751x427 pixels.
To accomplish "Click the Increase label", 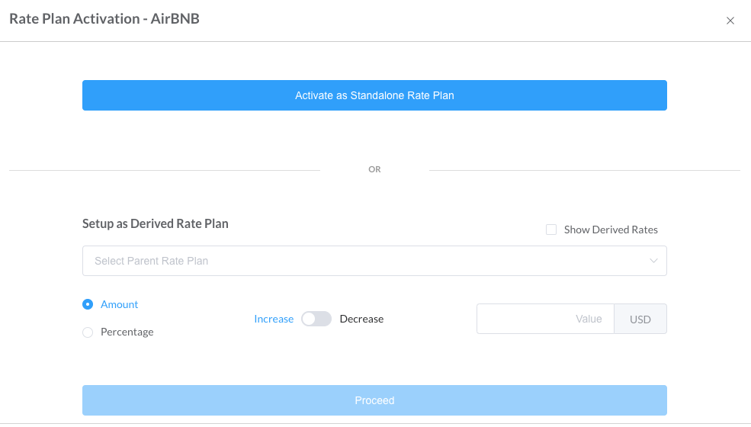I will point(274,319).
